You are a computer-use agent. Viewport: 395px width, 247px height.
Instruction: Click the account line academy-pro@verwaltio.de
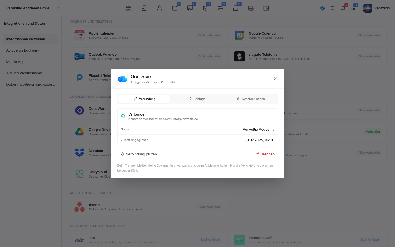tap(163, 119)
